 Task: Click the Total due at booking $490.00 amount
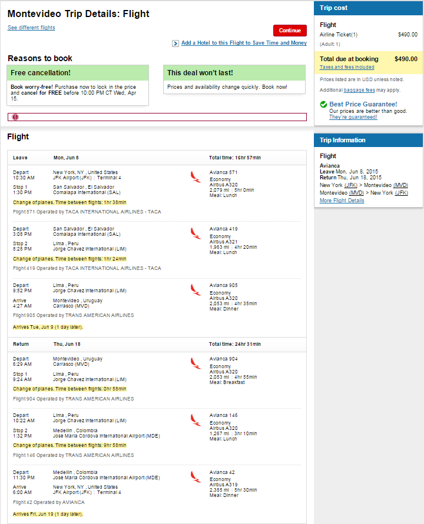[406, 59]
